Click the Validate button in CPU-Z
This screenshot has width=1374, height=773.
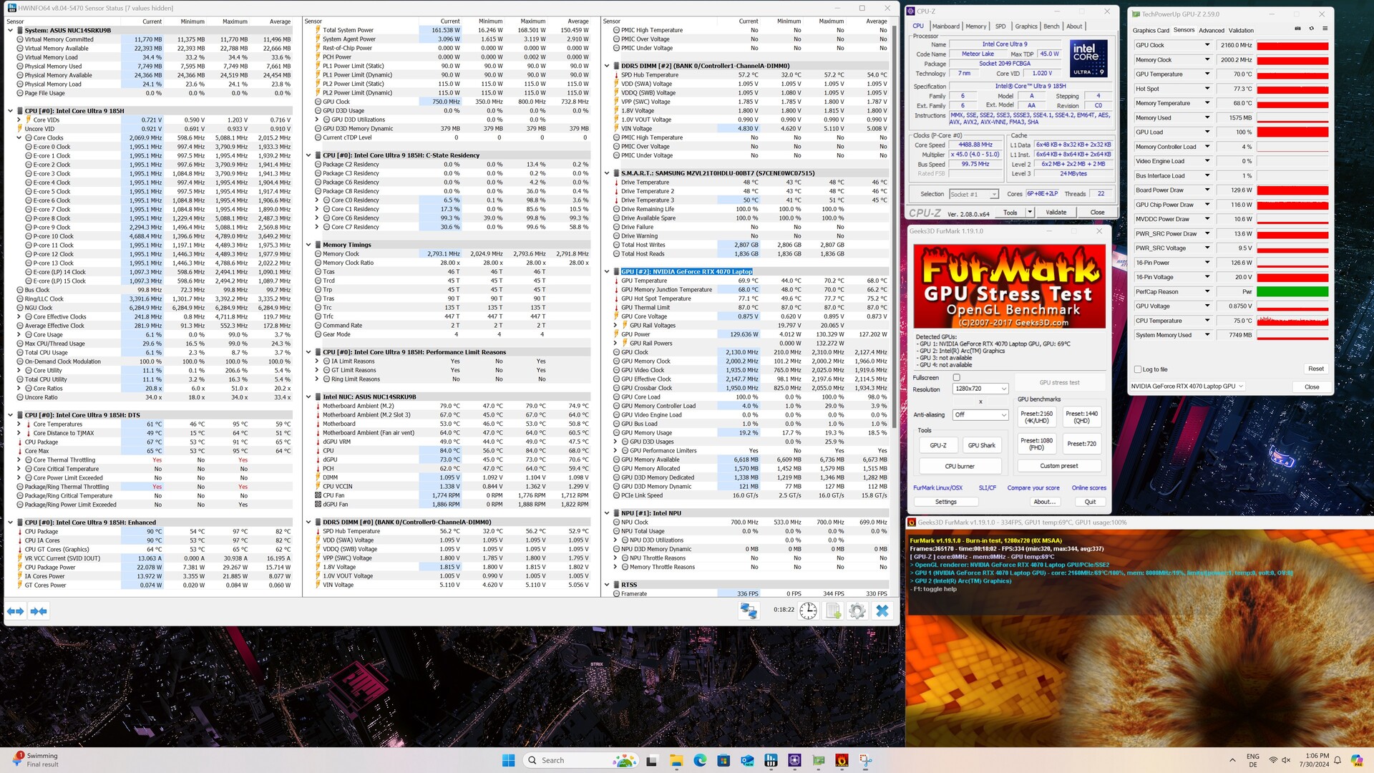click(x=1056, y=213)
